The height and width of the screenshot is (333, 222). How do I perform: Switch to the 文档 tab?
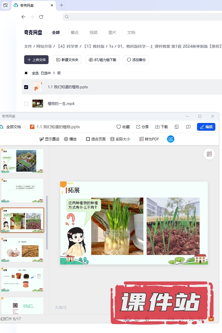tap(131, 32)
